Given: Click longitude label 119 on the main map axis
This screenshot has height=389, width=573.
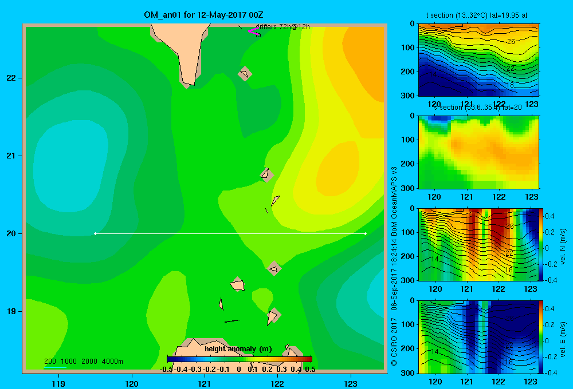Looking at the screenshot, I should point(58,383).
